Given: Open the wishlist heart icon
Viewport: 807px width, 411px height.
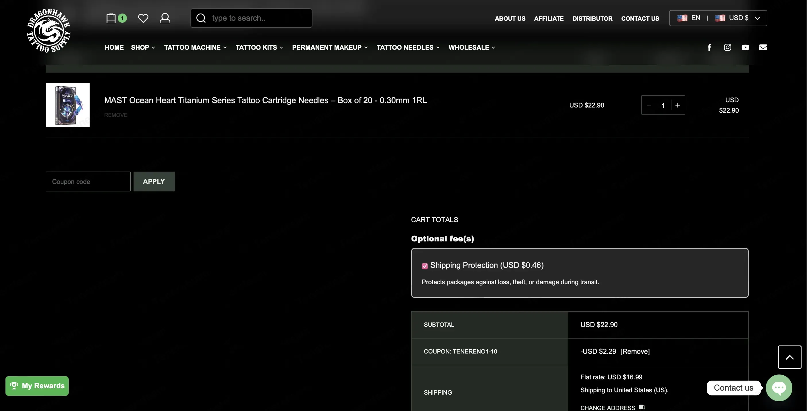Looking at the screenshot, I should pos(143,18).
